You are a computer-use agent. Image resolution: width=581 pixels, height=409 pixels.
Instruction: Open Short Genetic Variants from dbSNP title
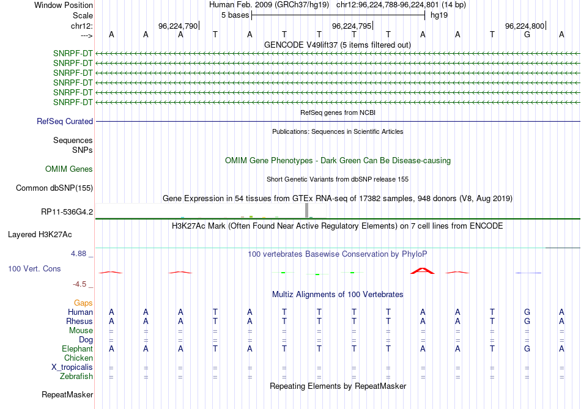[x=338, y=179]
